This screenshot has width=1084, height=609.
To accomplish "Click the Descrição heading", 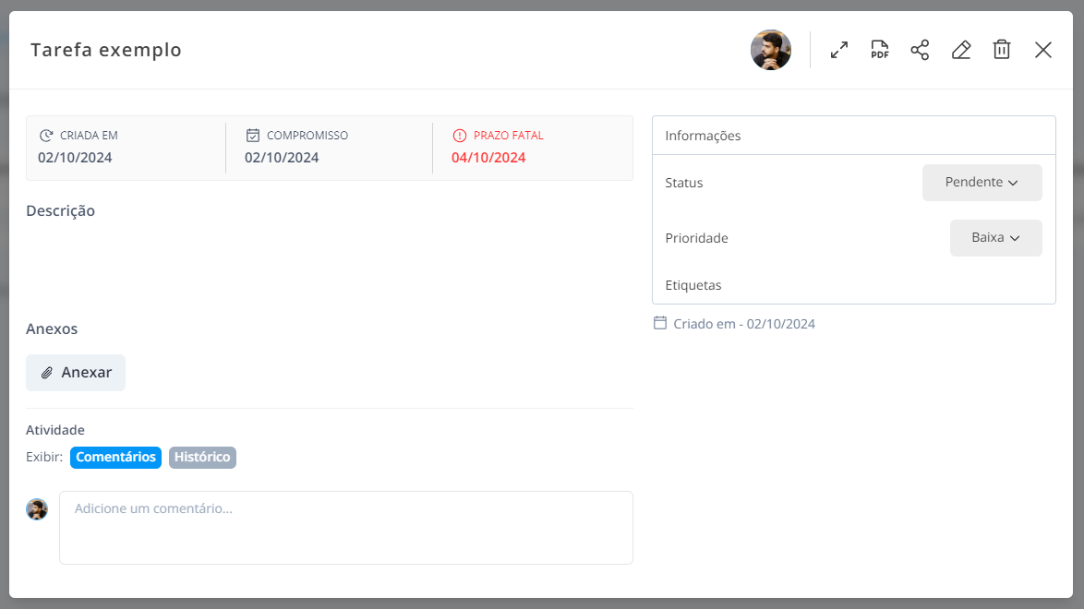I will (60, 210).
